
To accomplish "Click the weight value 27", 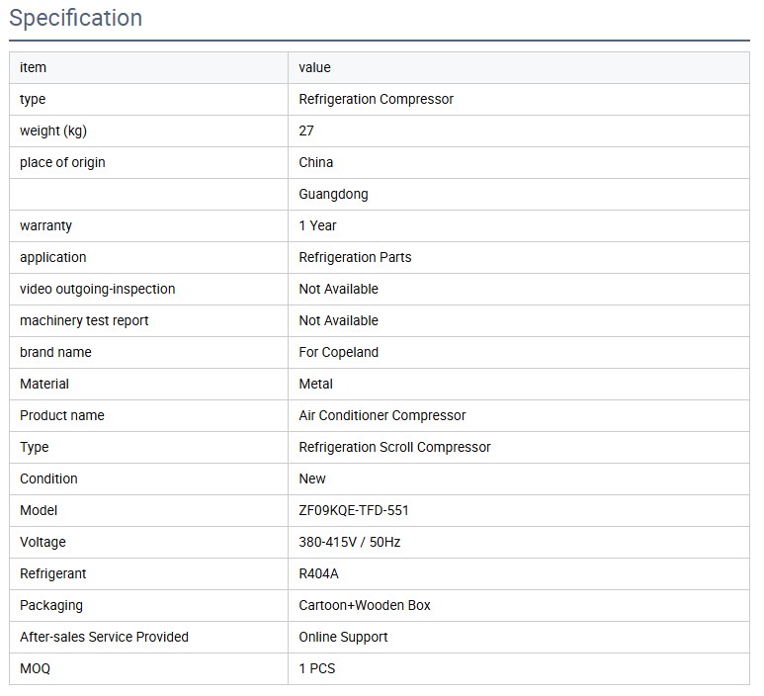I will [306, 130].
